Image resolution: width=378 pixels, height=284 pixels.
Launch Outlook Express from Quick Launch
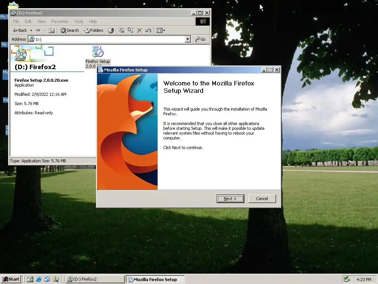tap(47, 279)
